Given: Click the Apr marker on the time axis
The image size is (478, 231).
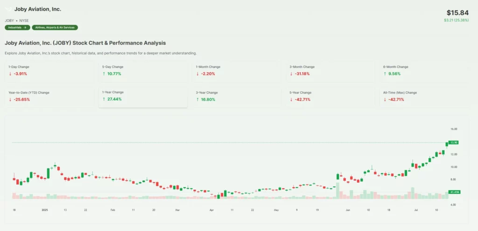Looking at the screenshot, I should coord(211,210).
